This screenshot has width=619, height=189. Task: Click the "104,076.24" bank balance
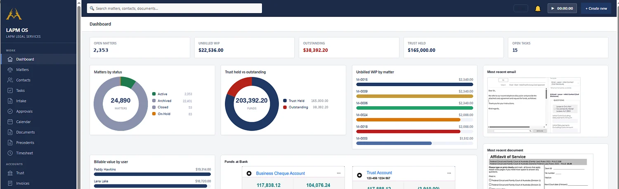click(318, 185)
